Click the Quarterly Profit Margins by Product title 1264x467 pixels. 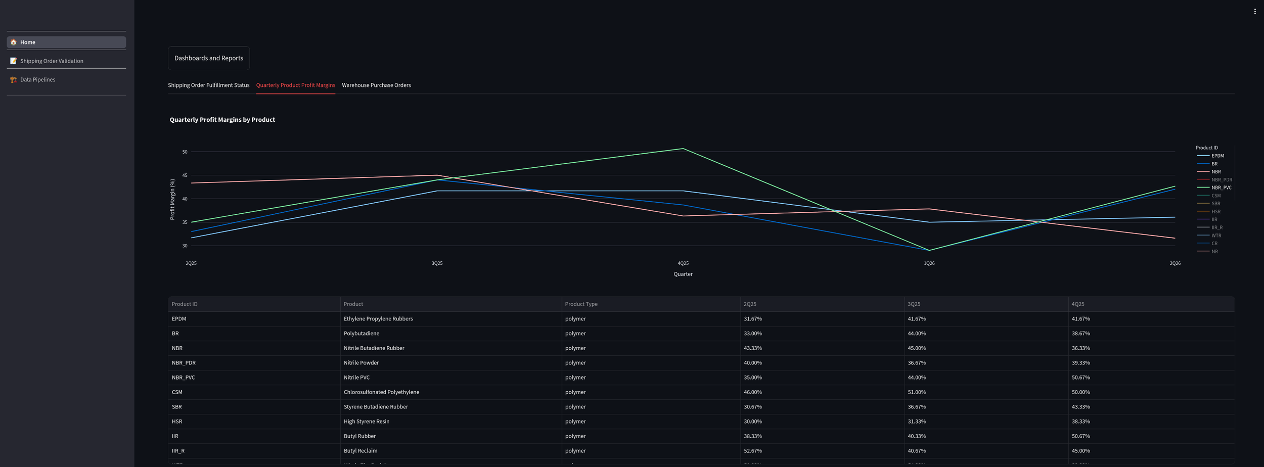click(222, 120)
